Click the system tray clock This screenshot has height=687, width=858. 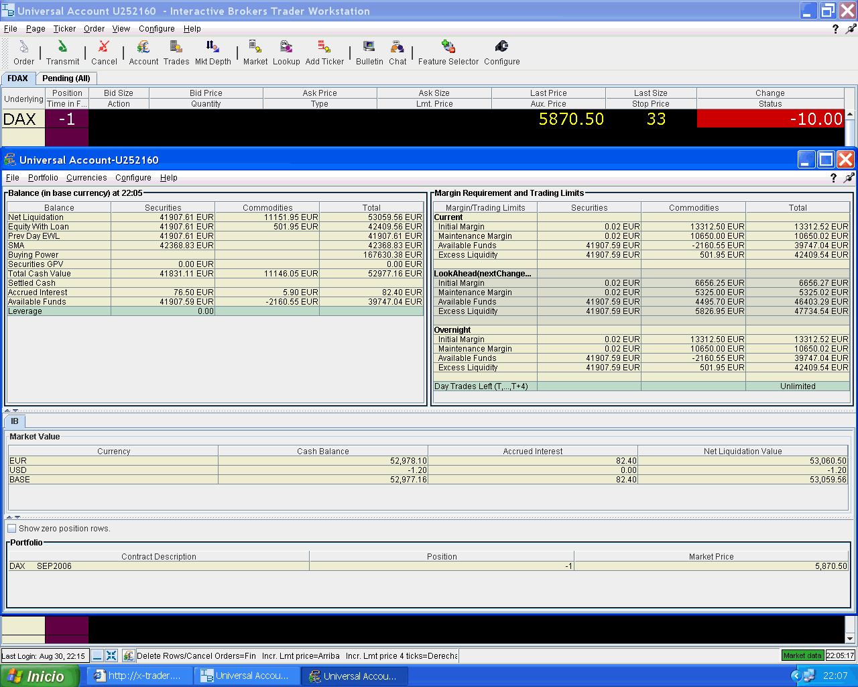(835, 676)
